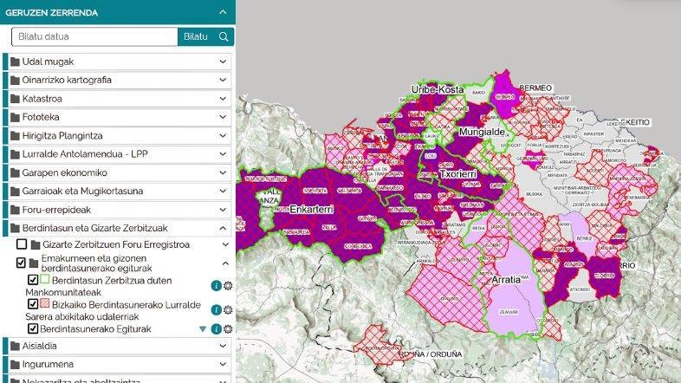Open info for Berdintasun Zerbitzua duten Mankomunitateak
Viewport: 681px width, 383px height.
(x=216, y=286)
